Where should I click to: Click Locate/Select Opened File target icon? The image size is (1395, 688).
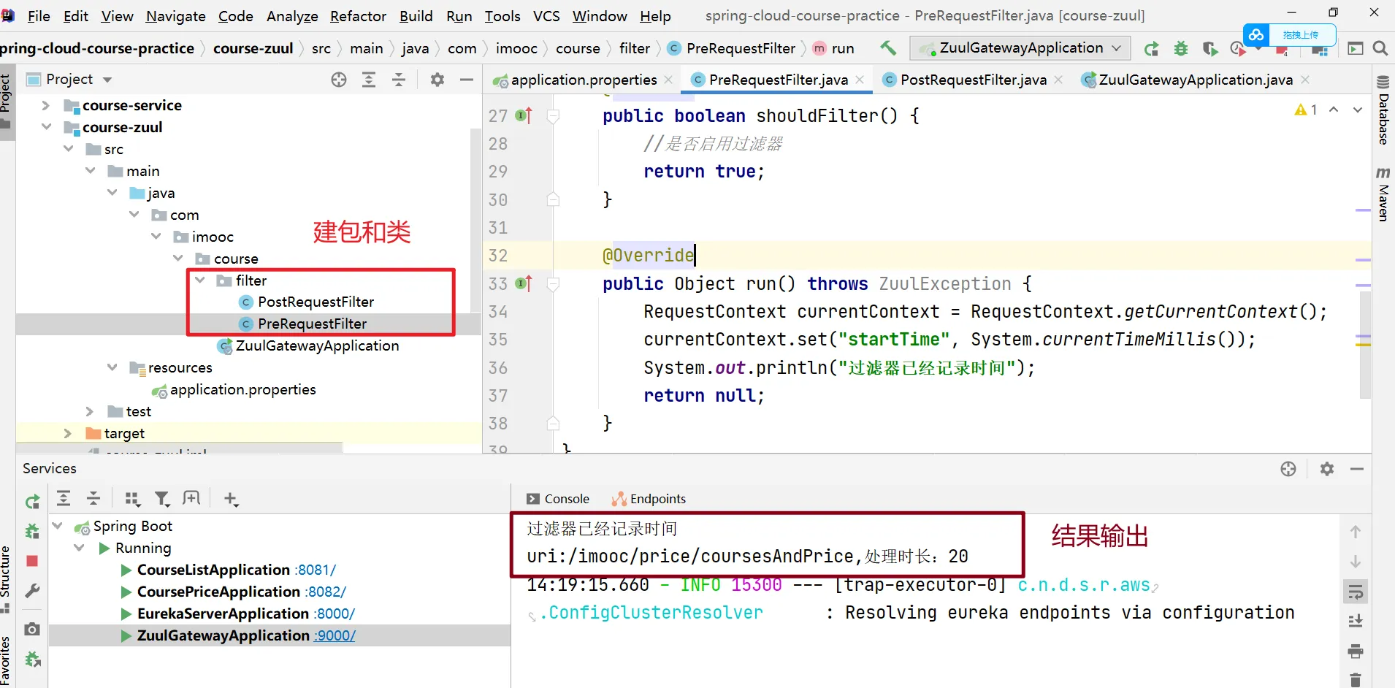(339, 80)
